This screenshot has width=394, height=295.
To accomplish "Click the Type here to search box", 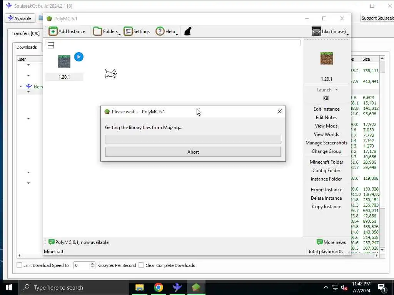I will click(x=74, y=287).
